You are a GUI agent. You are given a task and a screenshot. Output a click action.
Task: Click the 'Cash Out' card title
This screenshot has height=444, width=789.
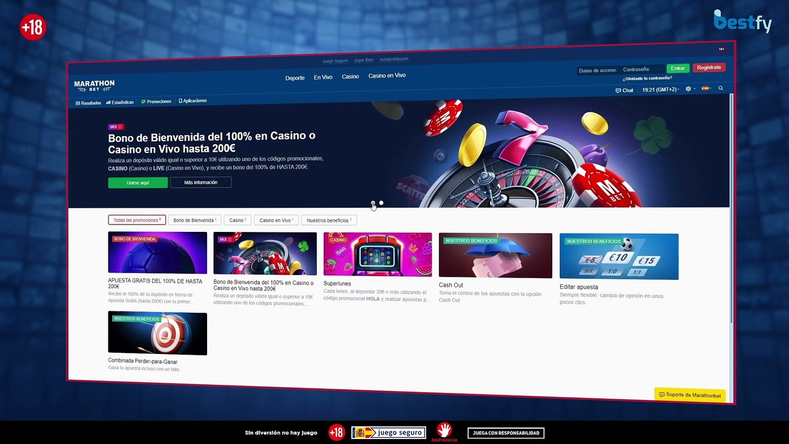[451, 285]
